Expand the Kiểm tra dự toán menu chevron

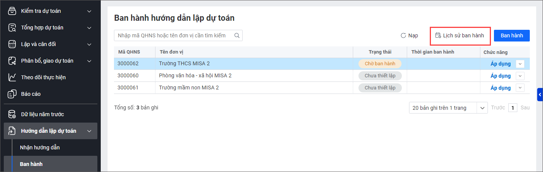pos(89,11)
